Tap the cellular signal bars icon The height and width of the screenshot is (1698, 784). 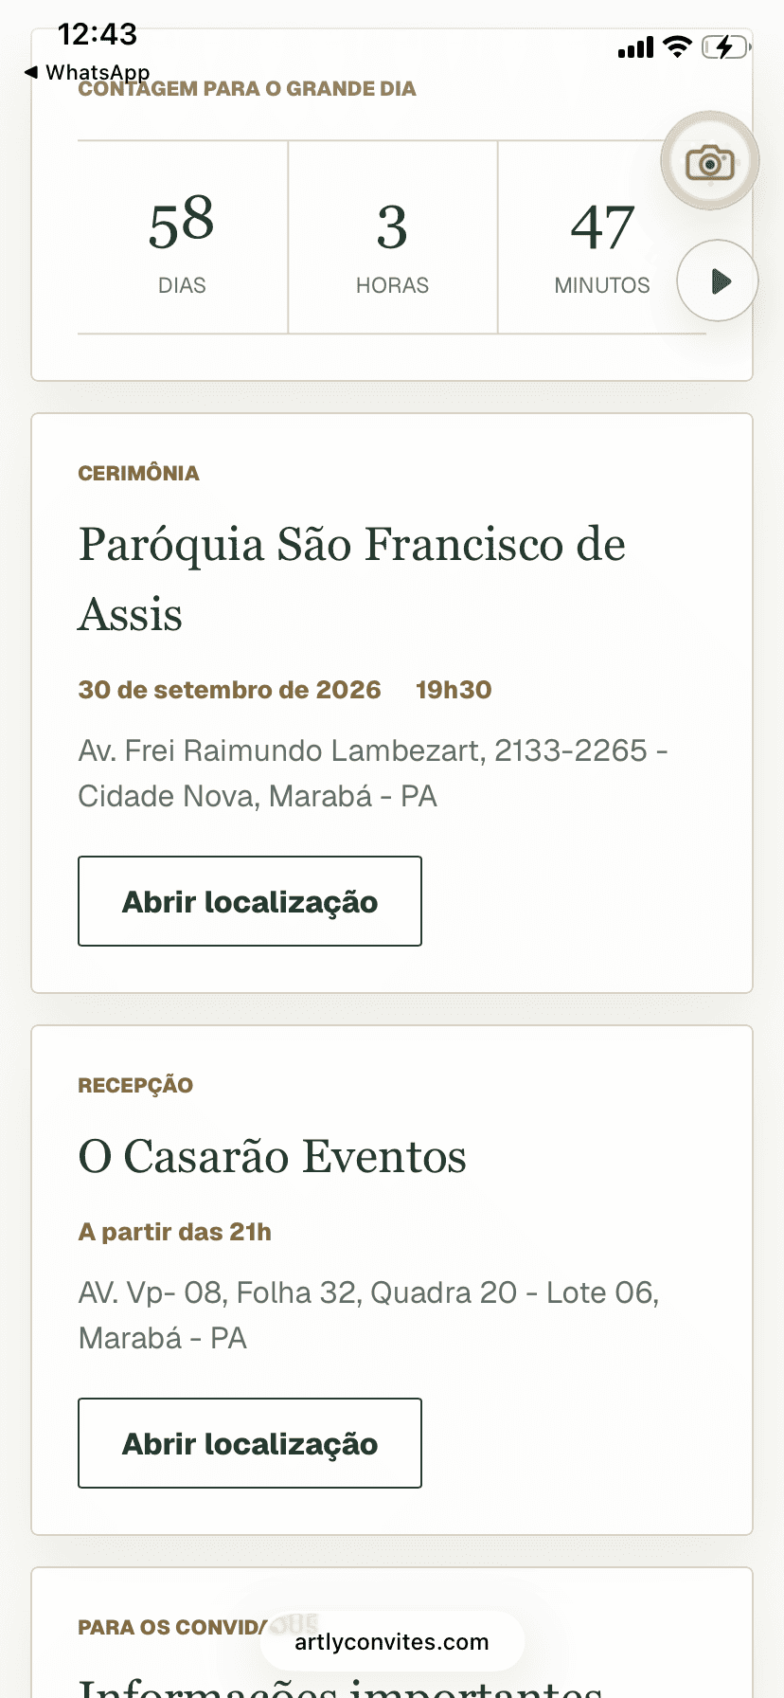click(635, 47)
